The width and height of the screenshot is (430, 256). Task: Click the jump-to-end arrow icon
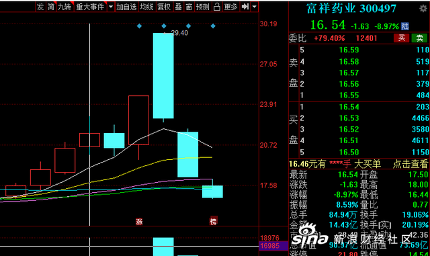245,7
